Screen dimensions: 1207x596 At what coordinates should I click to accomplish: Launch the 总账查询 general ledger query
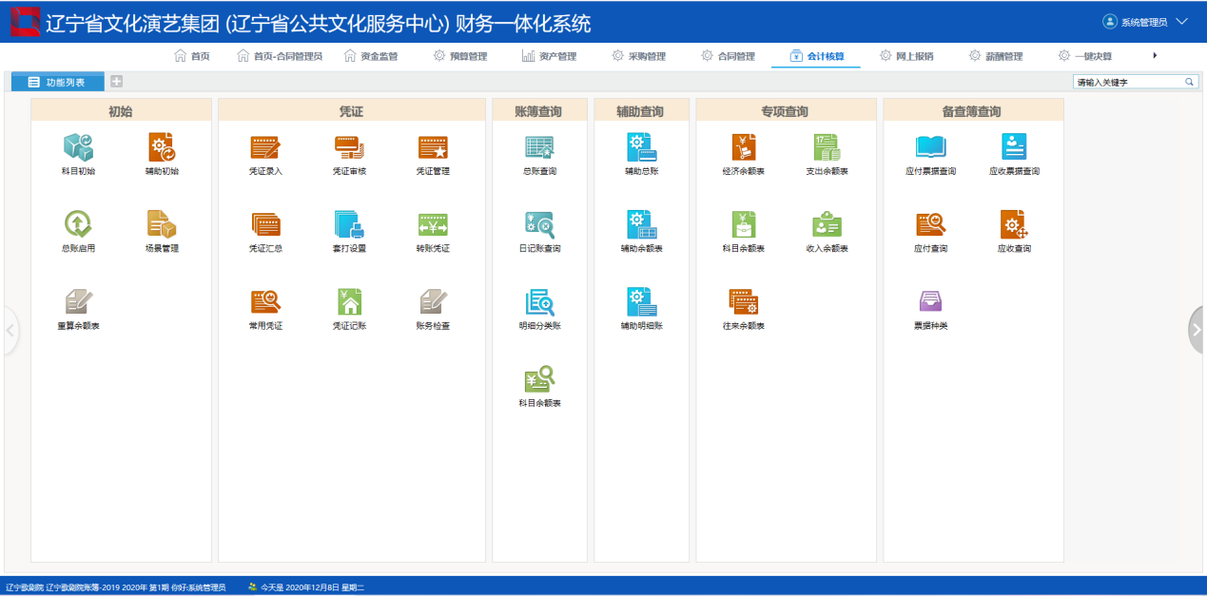pos(539,147)
